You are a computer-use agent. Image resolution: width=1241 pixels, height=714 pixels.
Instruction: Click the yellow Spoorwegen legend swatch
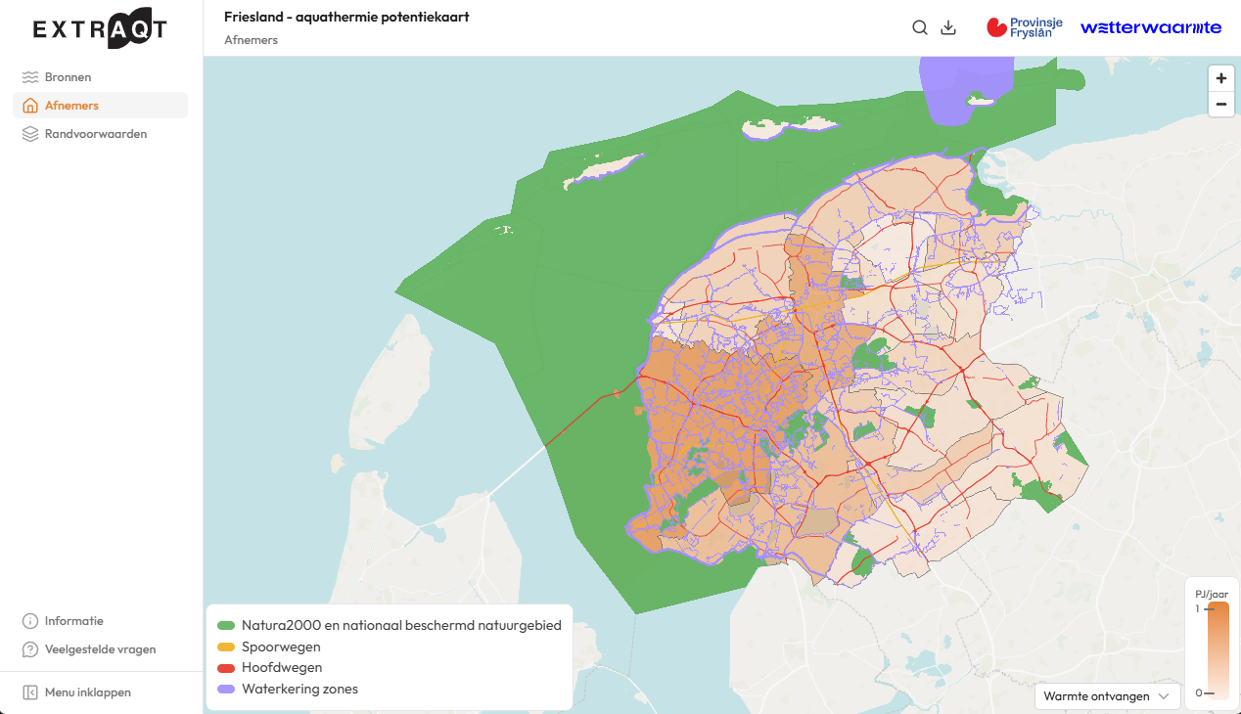pos(226,647)
